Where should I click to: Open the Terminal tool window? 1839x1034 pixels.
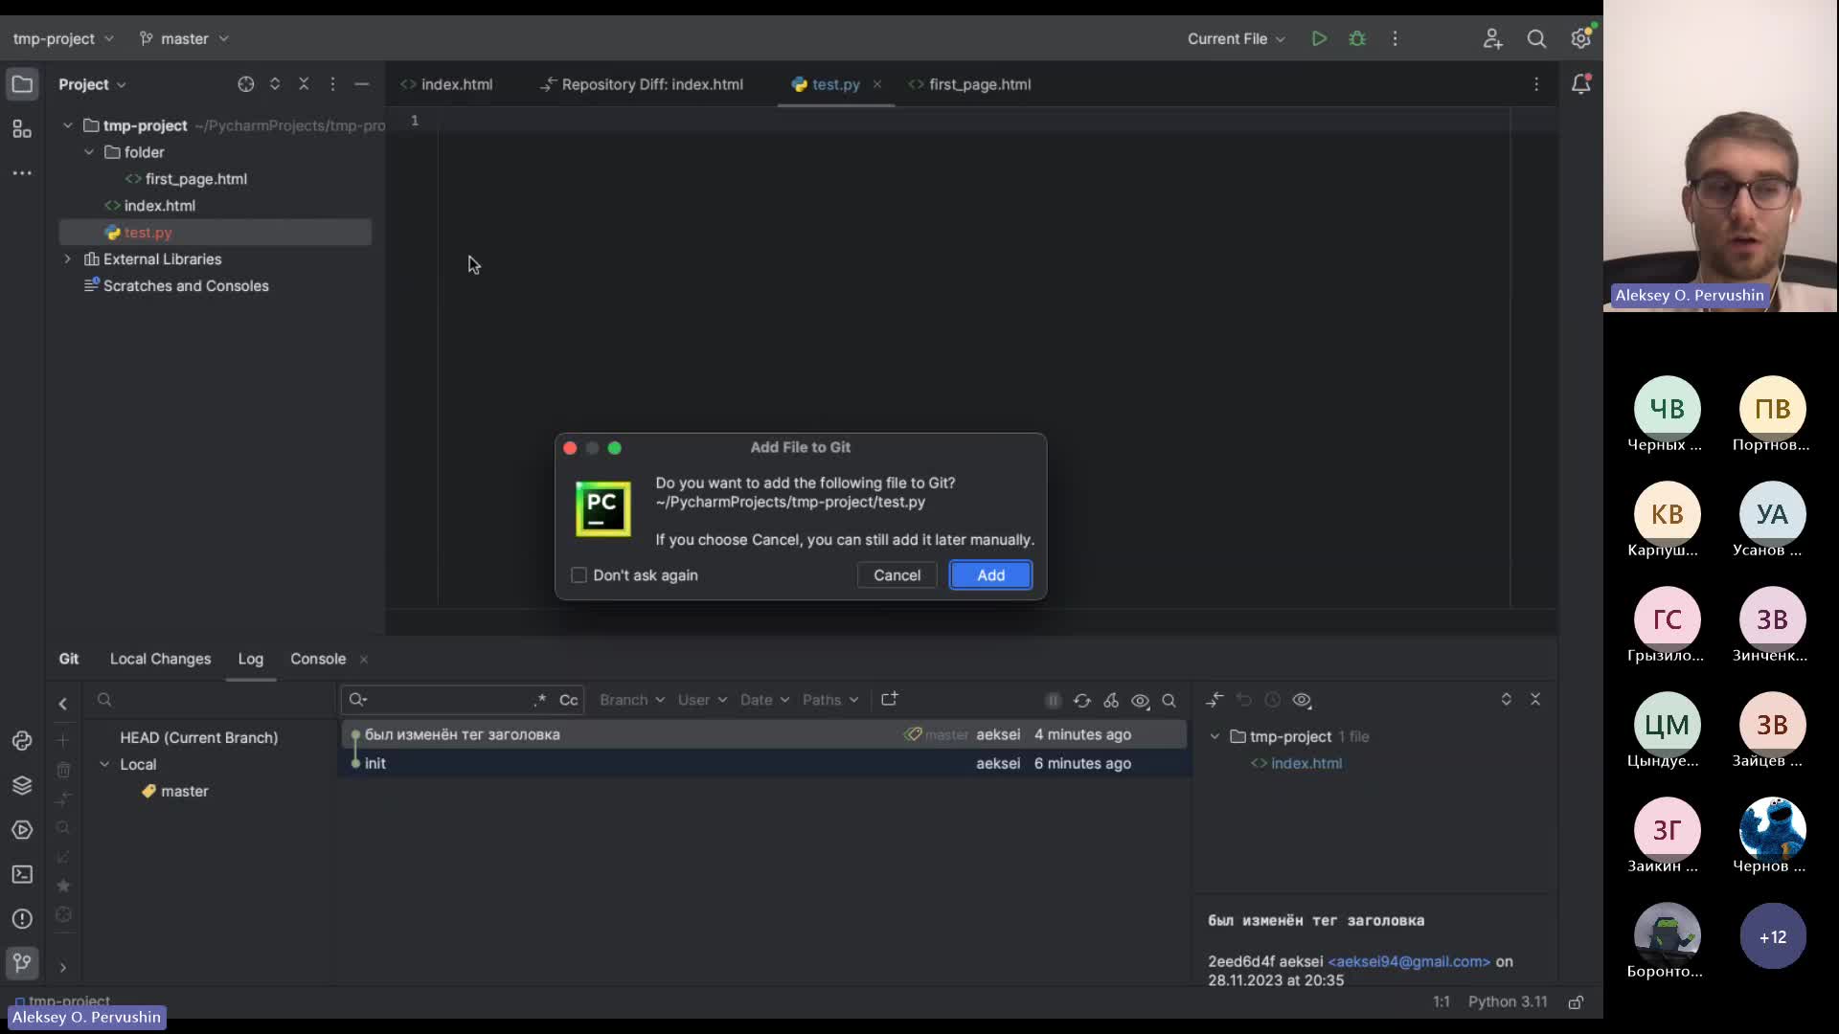coord(22,874)
